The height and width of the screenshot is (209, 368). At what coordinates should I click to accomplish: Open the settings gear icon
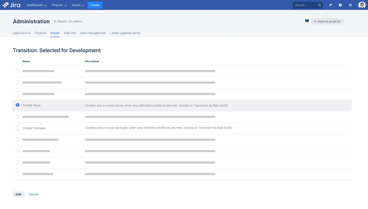coord(350,5)
